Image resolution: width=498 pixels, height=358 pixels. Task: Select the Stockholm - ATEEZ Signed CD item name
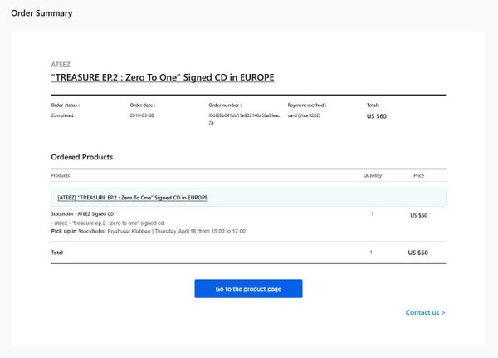[x=83, y=214]
